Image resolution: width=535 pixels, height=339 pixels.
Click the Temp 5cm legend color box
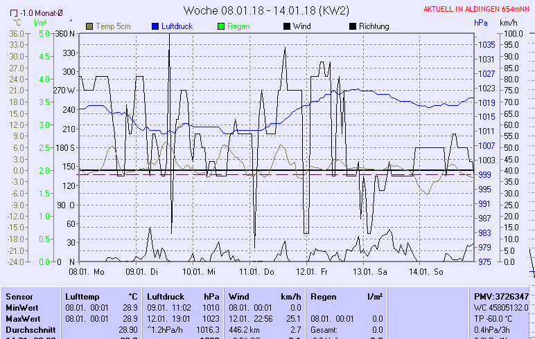point(89,26)
